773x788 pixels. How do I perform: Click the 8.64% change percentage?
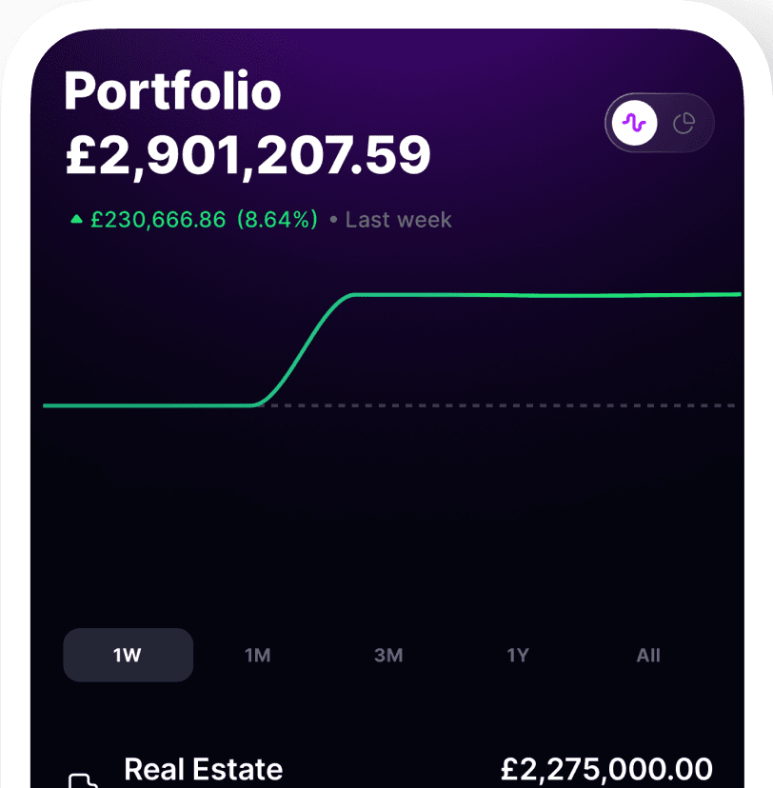click(277, 220)
